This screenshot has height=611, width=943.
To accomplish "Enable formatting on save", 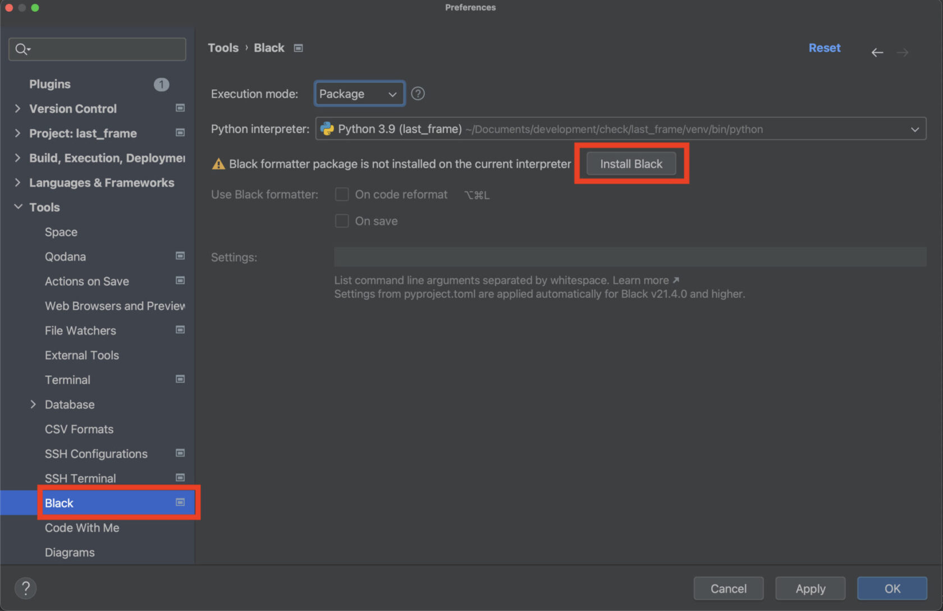I will click(342, 220).
